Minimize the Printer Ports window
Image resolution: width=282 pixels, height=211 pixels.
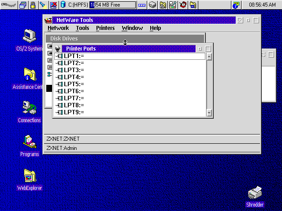200,49
